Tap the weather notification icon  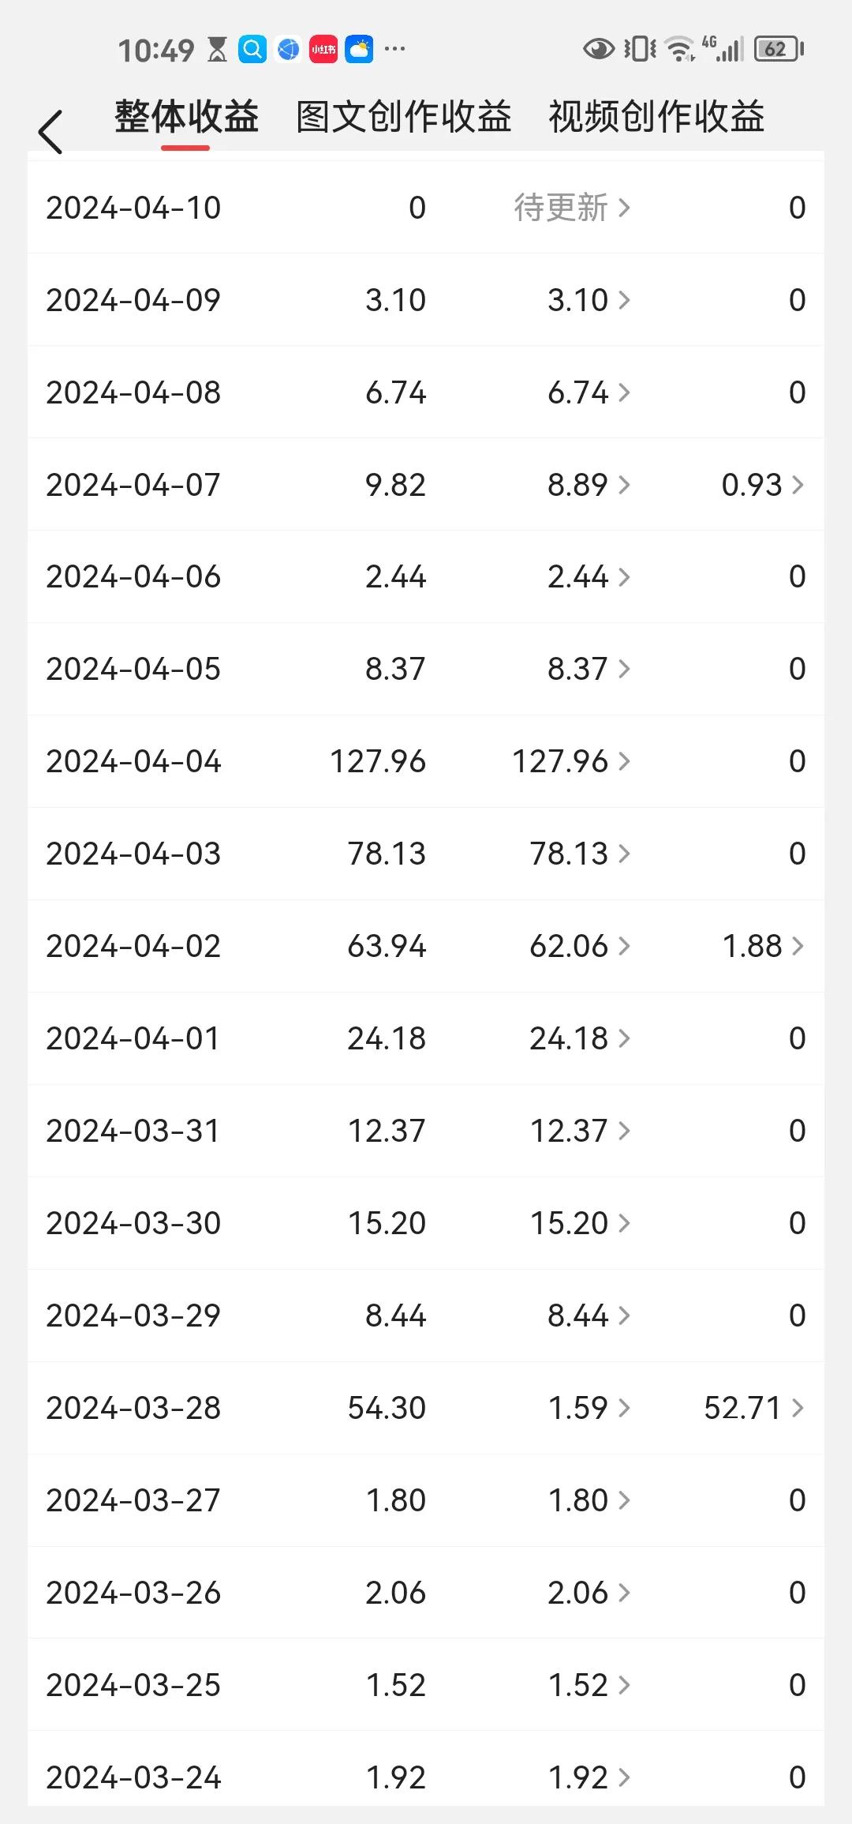pyautogui.click(x=359, y=50)
